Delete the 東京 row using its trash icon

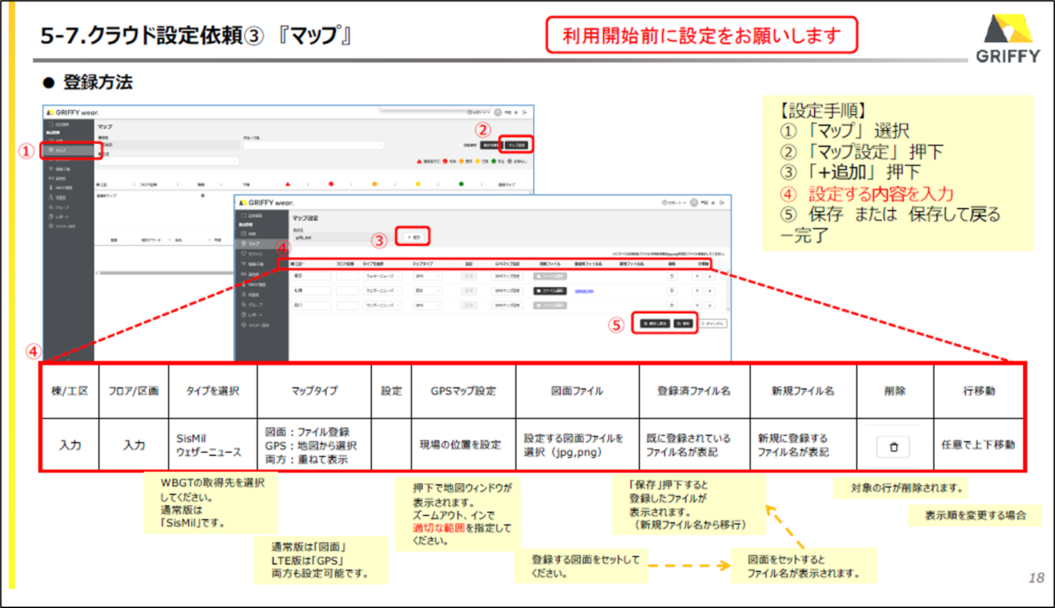[x=671, y=276]
